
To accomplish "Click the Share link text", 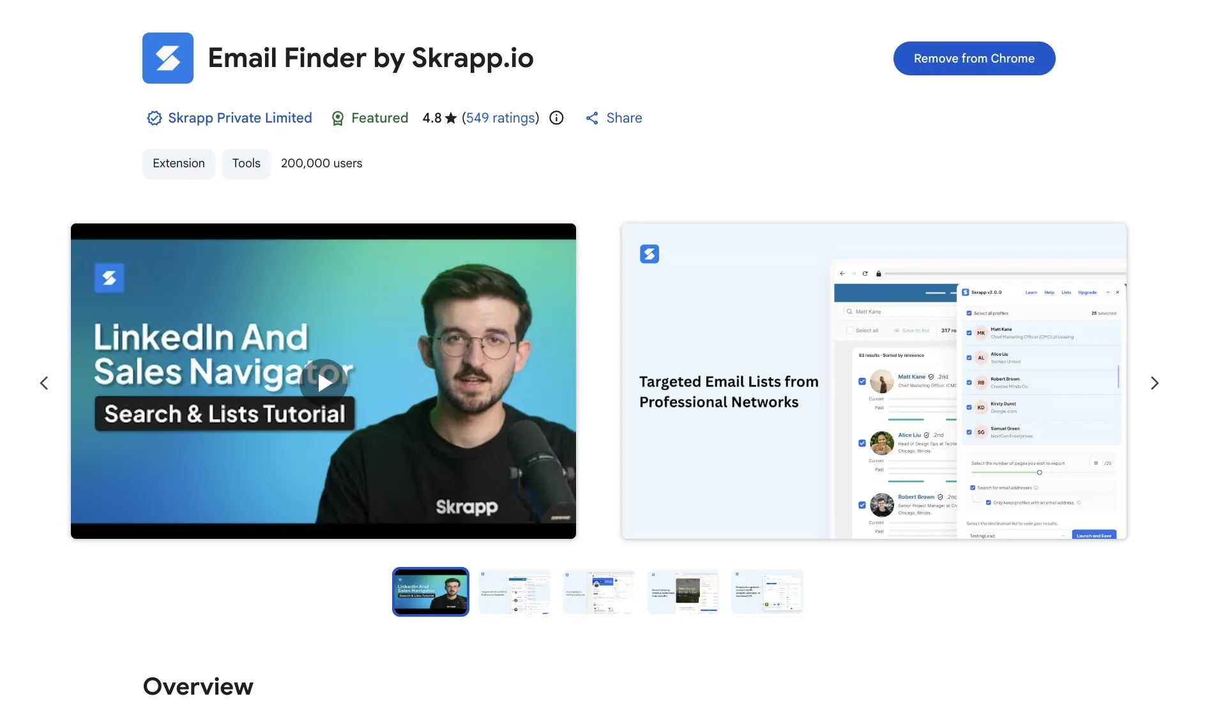I will tap(624, 118).
